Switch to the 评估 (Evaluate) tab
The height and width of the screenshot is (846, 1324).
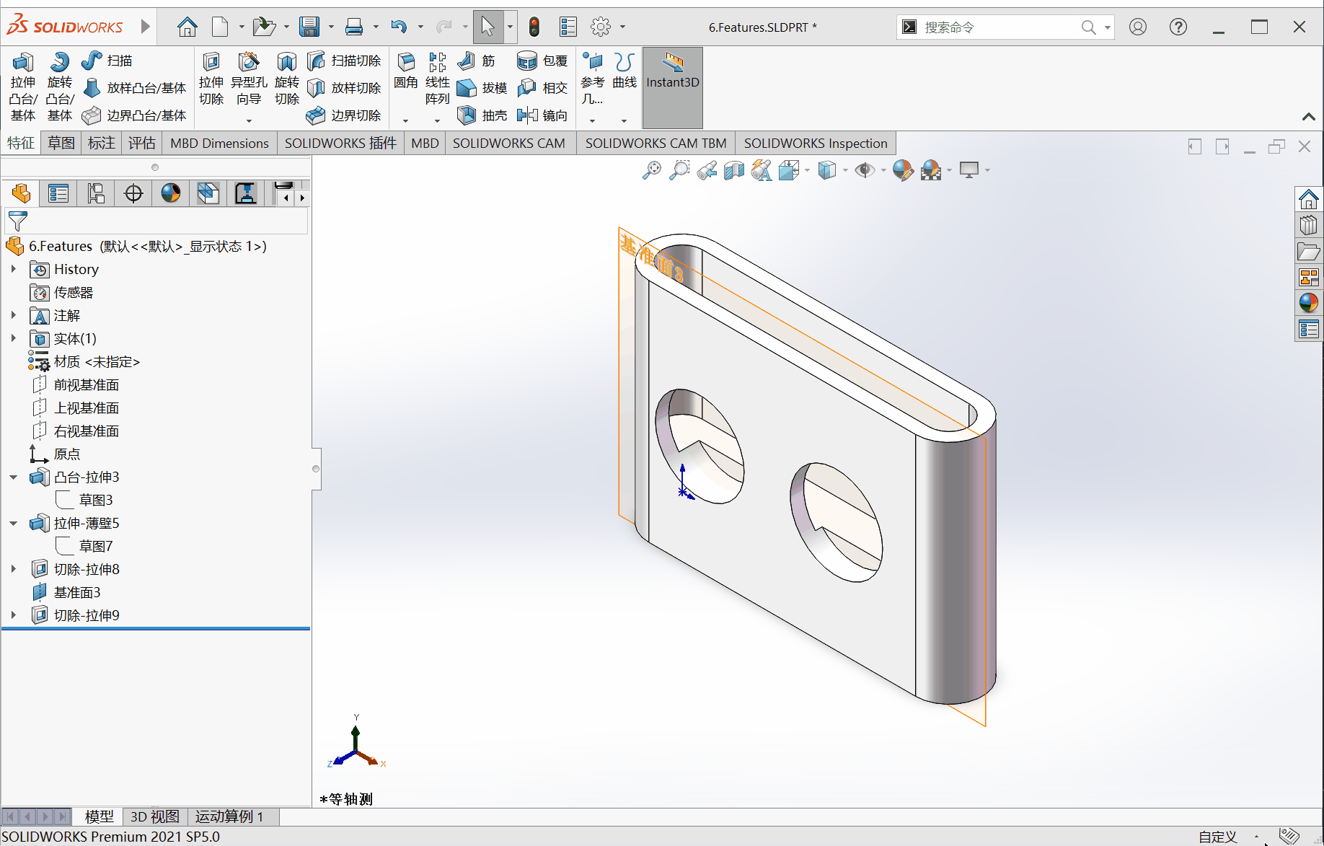142,143
